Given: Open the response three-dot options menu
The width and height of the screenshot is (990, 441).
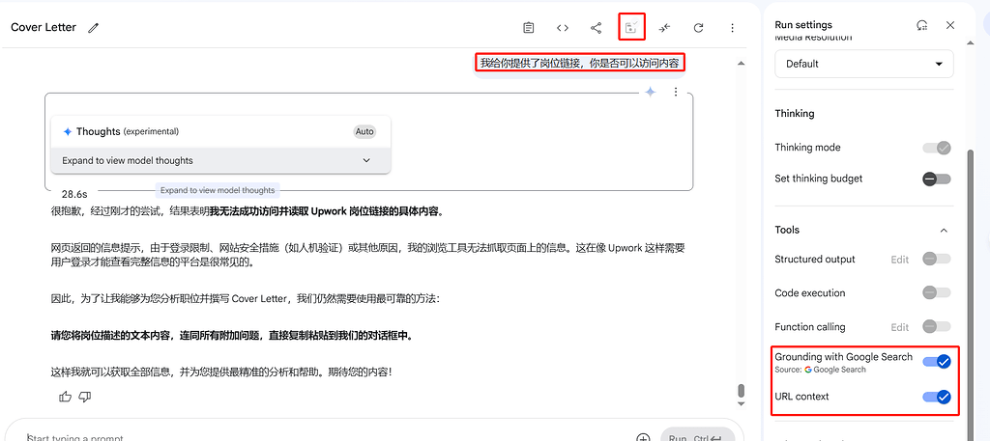Looking at the screenshot, I should click(676, 92).
